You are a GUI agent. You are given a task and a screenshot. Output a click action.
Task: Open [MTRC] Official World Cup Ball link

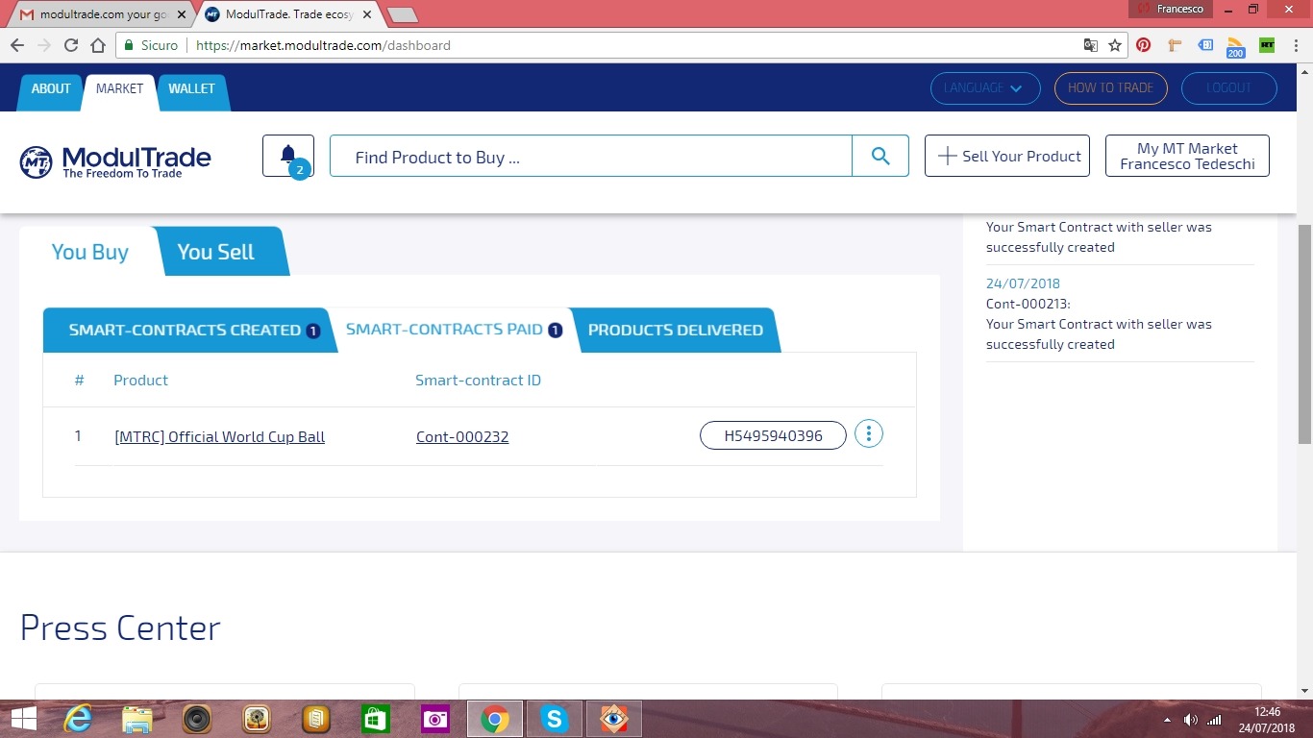point(219,437)
